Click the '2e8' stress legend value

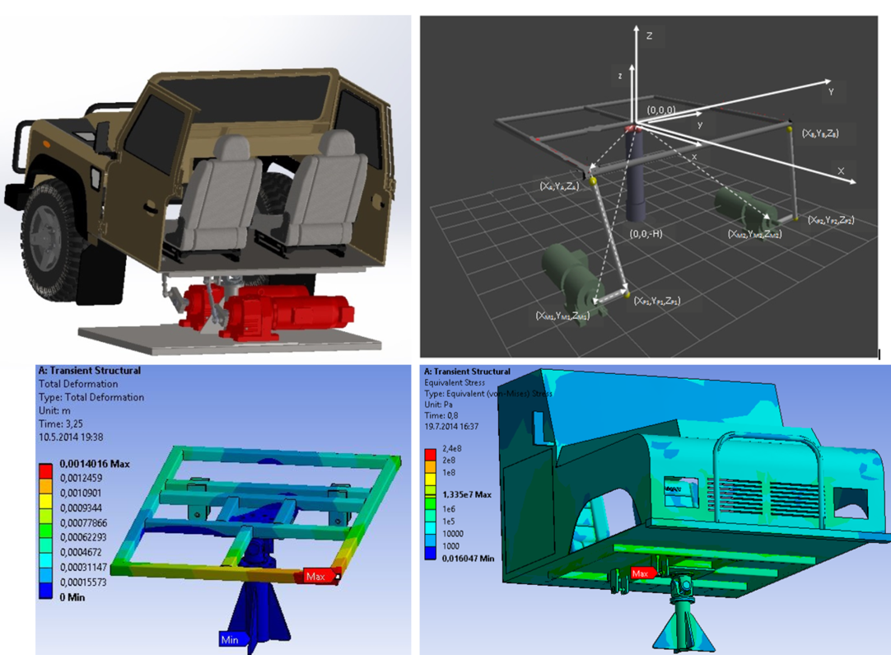[x=449, y=460]
